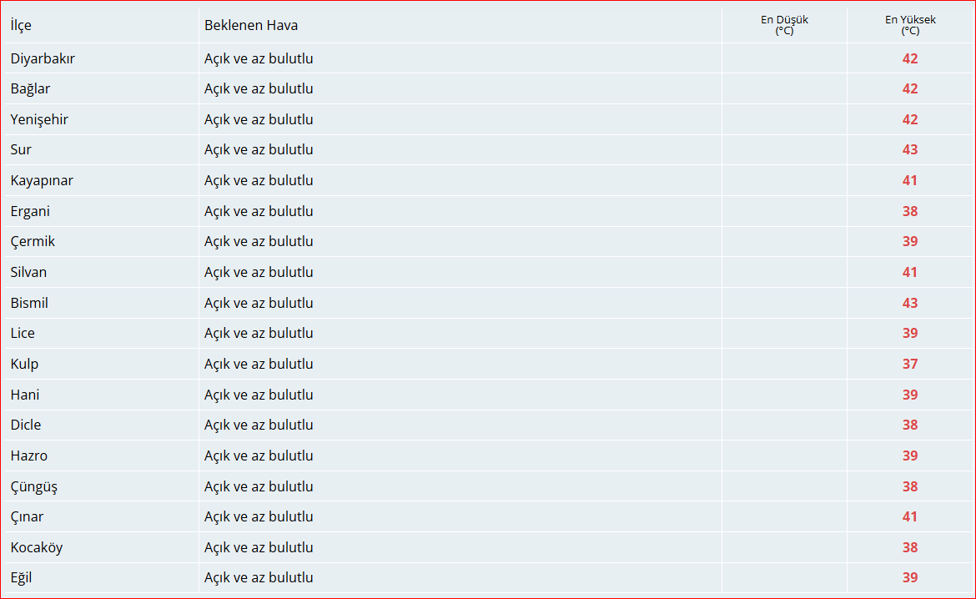
Task: Click Dicle's highest temperature value
Action: pyautogui.click(x=909, y=425)
